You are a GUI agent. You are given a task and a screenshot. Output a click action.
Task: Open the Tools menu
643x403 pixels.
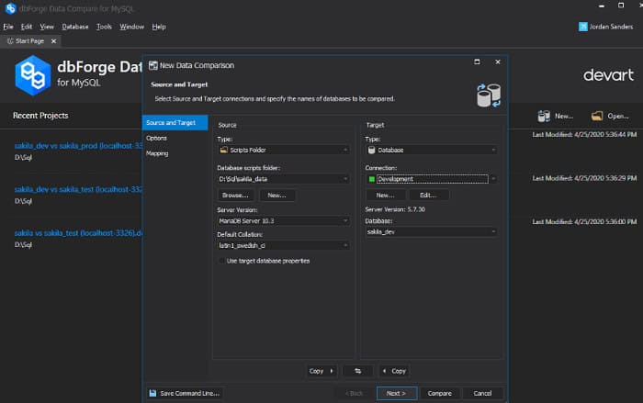104,27
